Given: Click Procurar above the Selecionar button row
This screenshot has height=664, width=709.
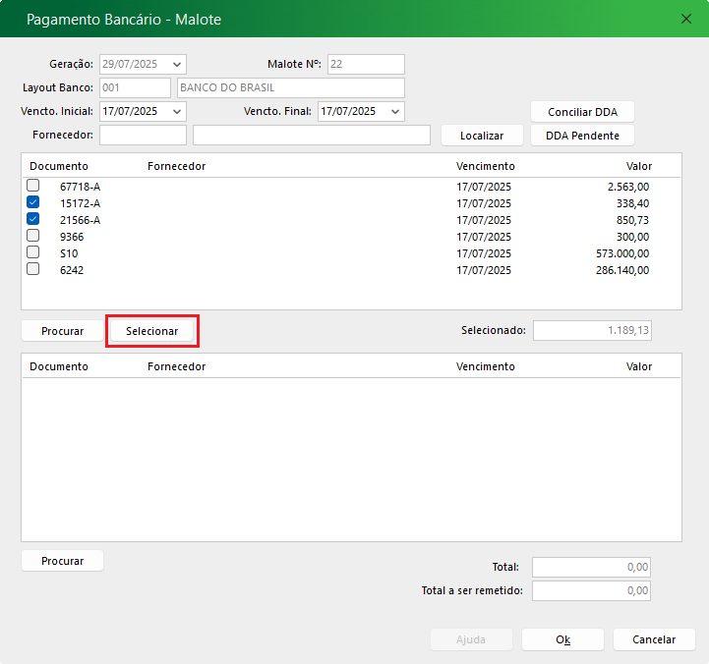Looking at the screenshot, I should coord(62,331).
